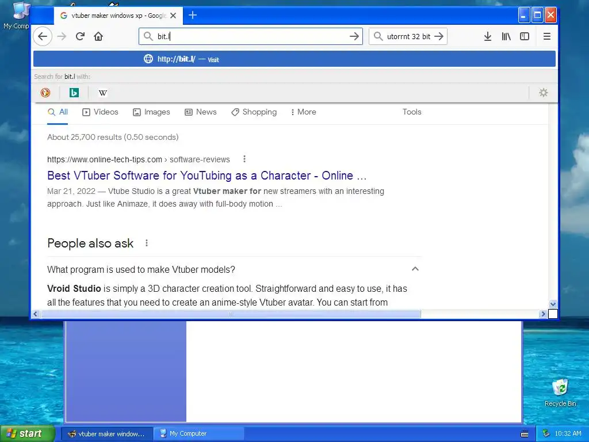
Task: Search bit.l with Wikipedia
Action: pyautogui.click(x=102, y=93)
